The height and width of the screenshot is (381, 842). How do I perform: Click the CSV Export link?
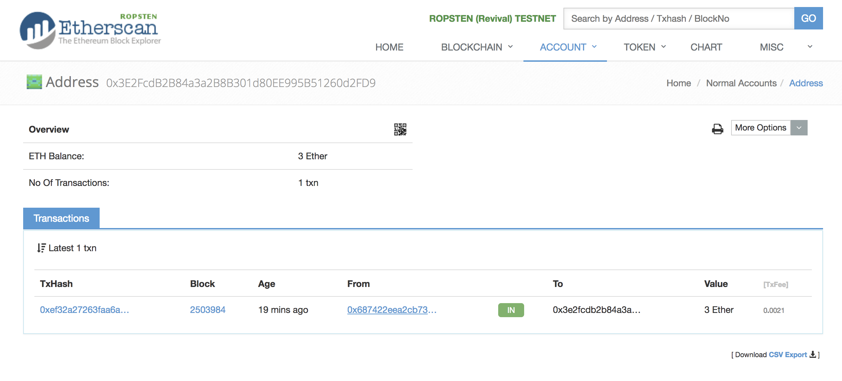pyautogui.click(x=788, y=355)
